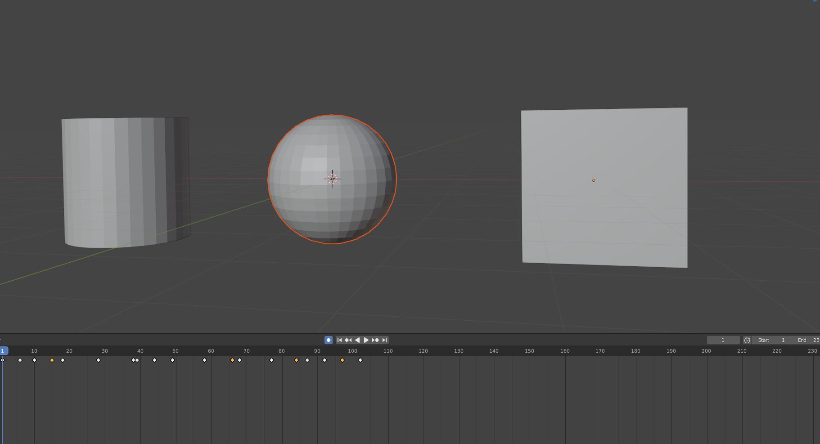Select the keyframe at frame 92
820x444 pixels.
(x=324, y=360)
